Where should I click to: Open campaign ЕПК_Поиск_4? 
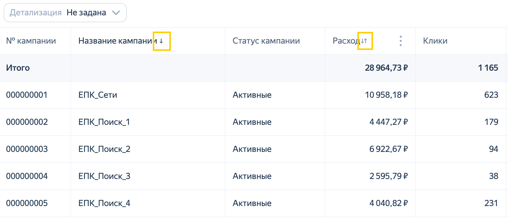click(104, 203)
